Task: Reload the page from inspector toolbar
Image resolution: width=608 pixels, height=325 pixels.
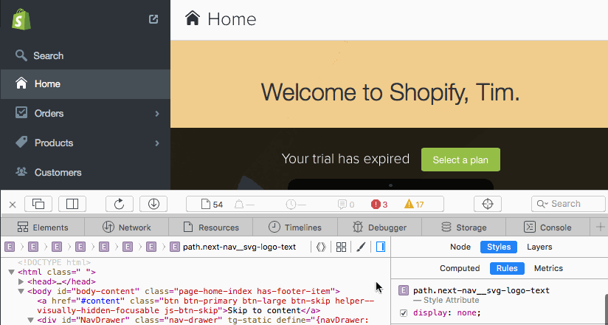Action: point(120,204)
